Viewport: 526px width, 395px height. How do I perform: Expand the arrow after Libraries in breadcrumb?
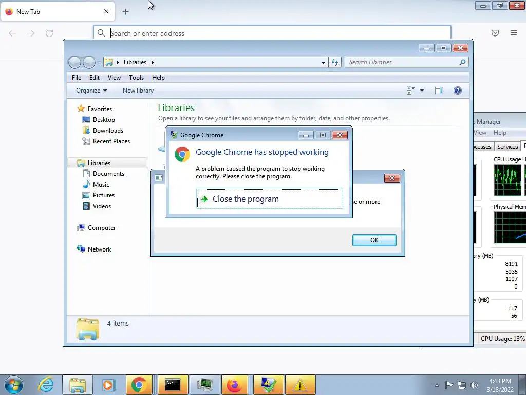point(152,62)
